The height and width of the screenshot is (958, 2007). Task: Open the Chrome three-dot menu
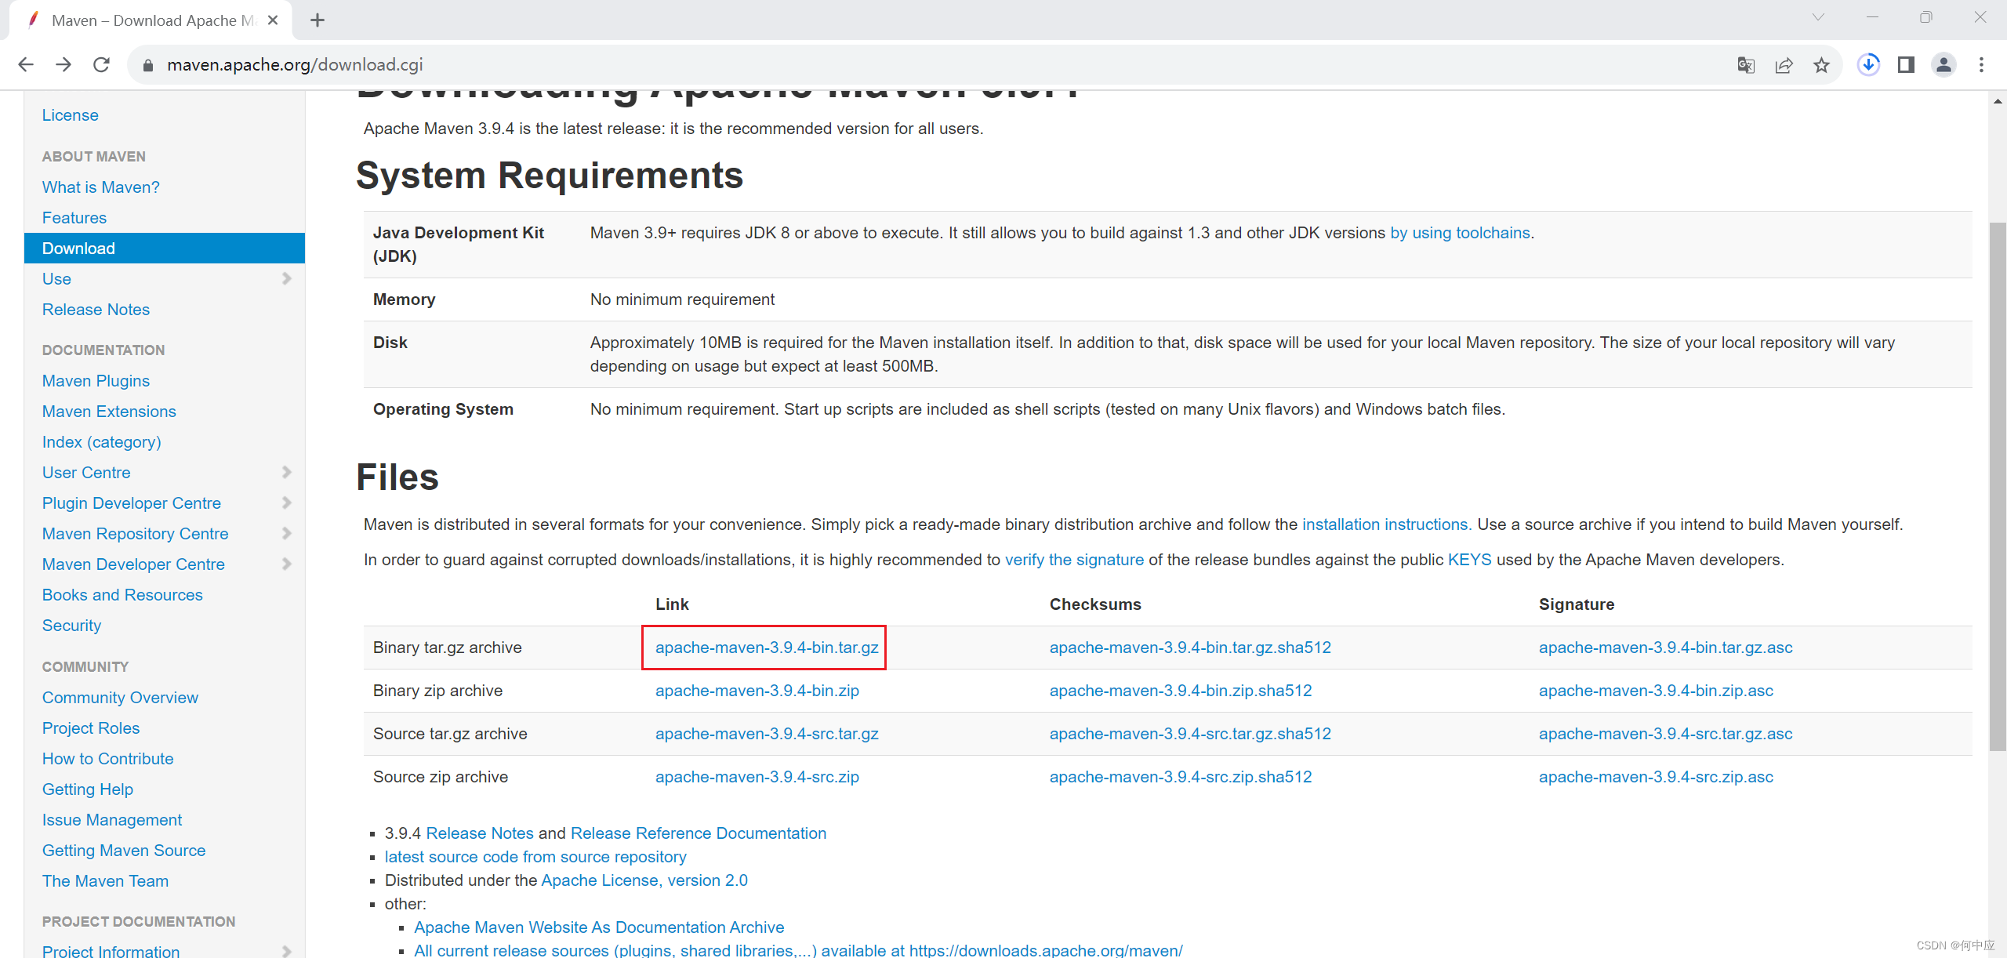click(x=1981, y=65)
